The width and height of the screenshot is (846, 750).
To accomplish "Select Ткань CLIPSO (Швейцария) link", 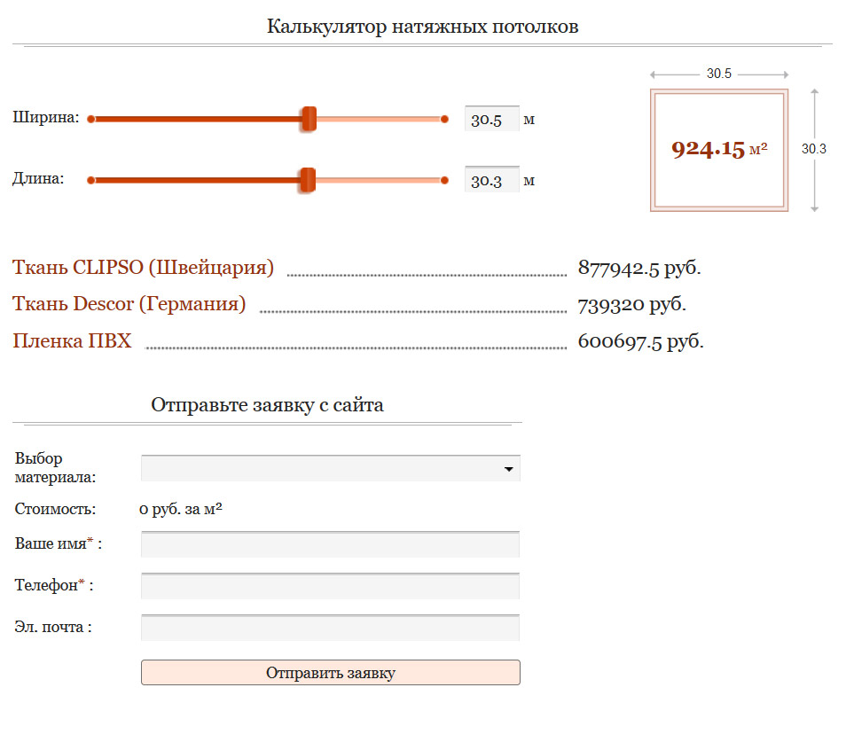I will pyautogui.click(x=143, y=268).
